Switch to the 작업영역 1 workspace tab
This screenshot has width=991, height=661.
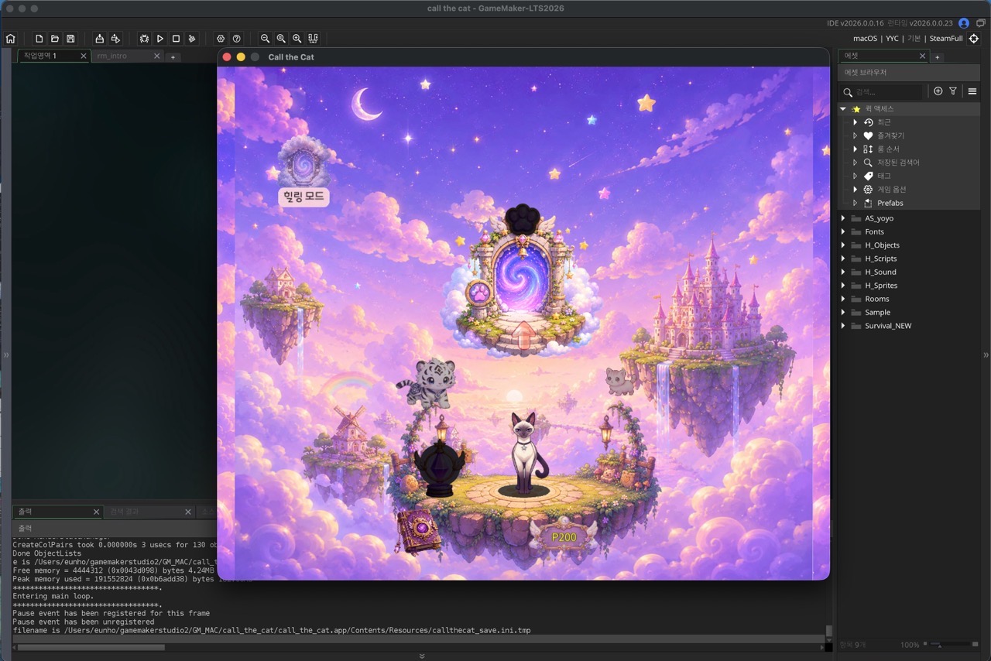click(53, 56)
